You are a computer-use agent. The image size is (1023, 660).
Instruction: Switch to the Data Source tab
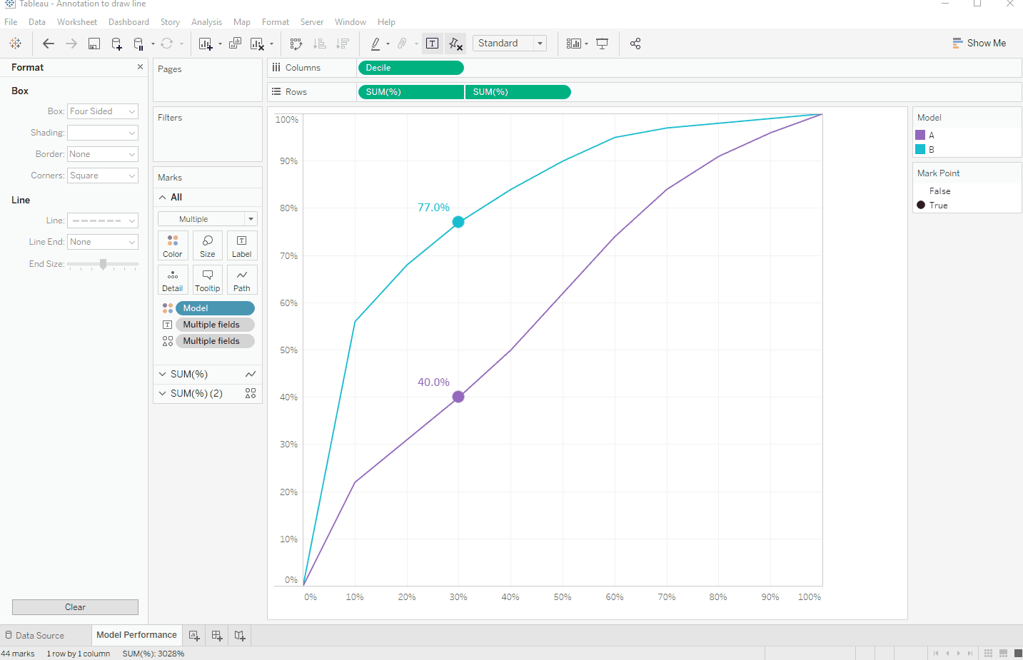pos(40,635)
